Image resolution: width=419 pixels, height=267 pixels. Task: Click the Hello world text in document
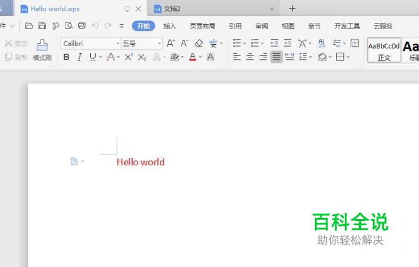tap(140, 162)
